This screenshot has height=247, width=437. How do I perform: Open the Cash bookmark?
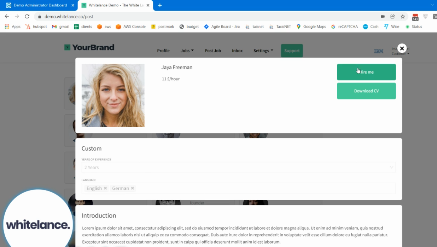[x=371, y=27]
